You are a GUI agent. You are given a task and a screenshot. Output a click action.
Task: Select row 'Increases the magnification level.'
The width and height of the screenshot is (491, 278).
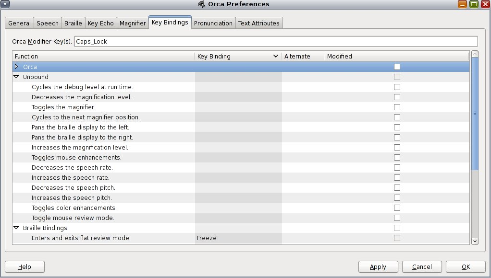(x=241, y=148)
